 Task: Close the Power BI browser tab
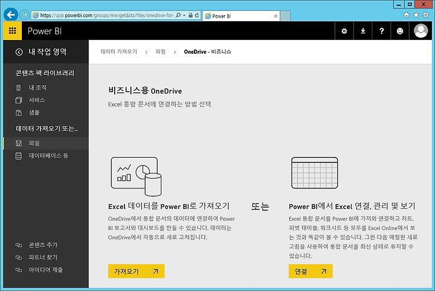point(275,16)
